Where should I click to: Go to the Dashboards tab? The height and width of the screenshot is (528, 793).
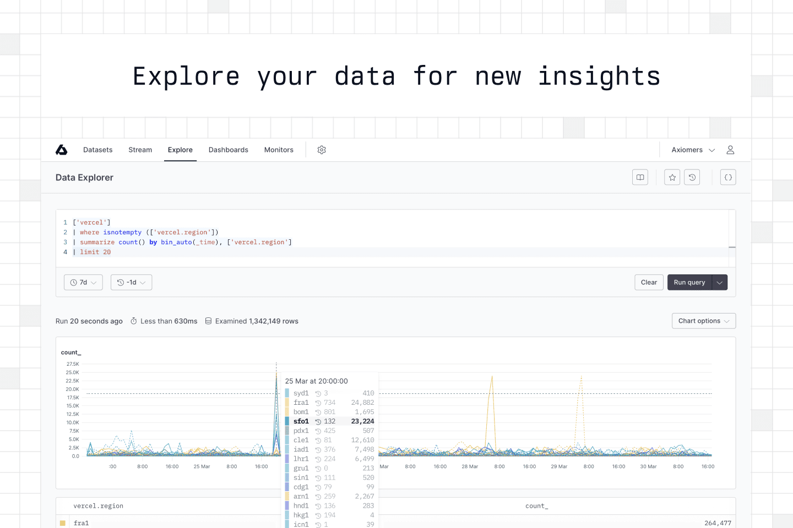[x=228, y=150]
